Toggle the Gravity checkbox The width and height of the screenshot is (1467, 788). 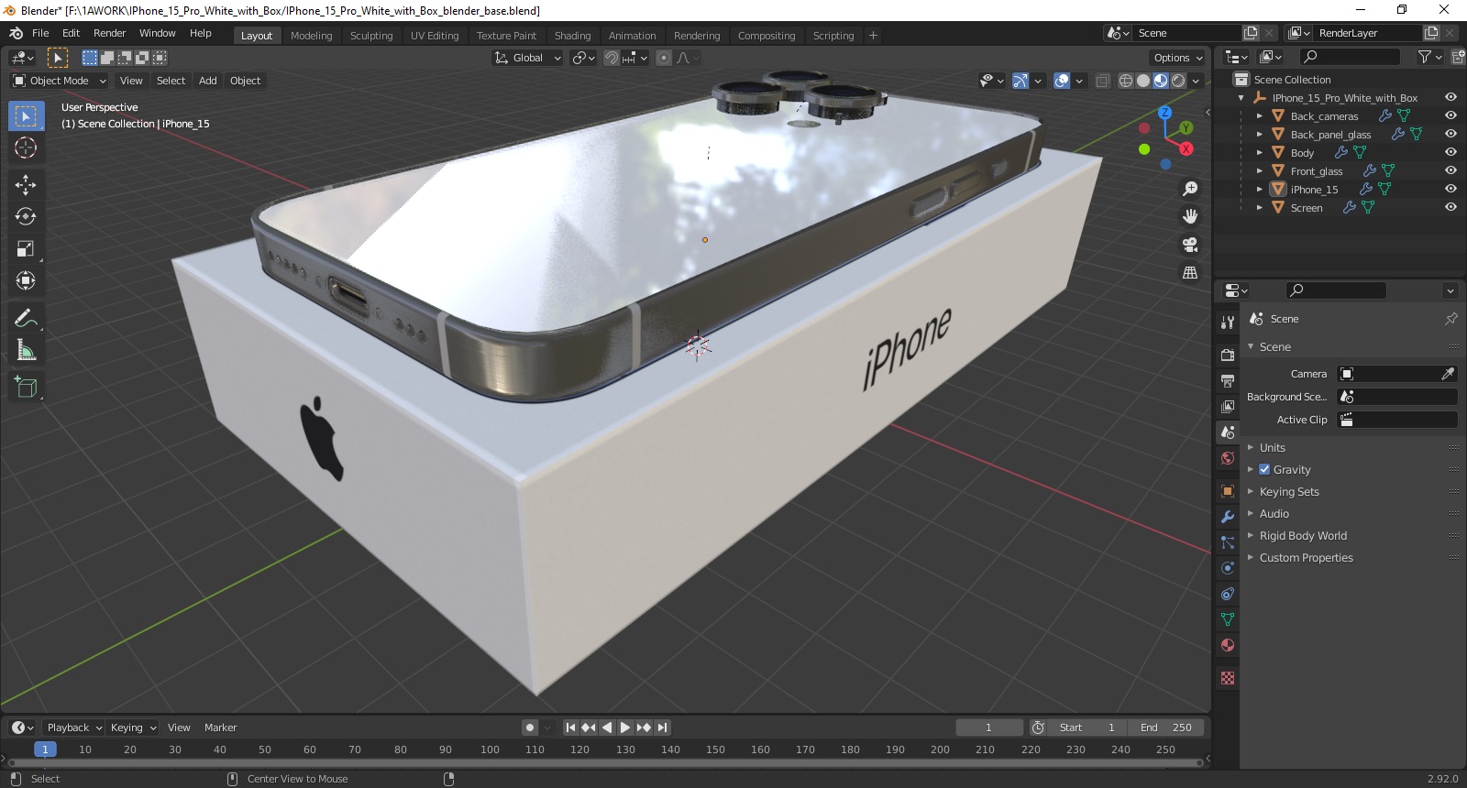click(x=1264, y=469)
